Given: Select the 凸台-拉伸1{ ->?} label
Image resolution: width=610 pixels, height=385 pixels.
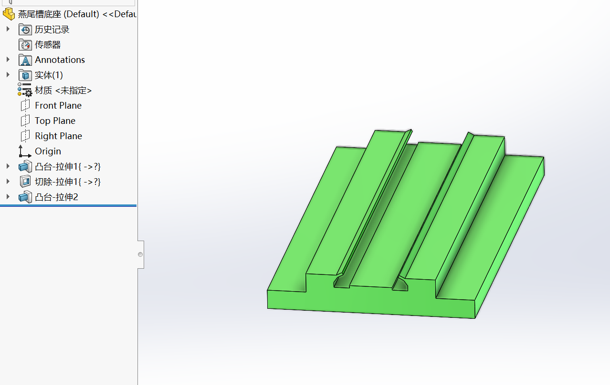Looking at the screenshot, I should [68, 167].
